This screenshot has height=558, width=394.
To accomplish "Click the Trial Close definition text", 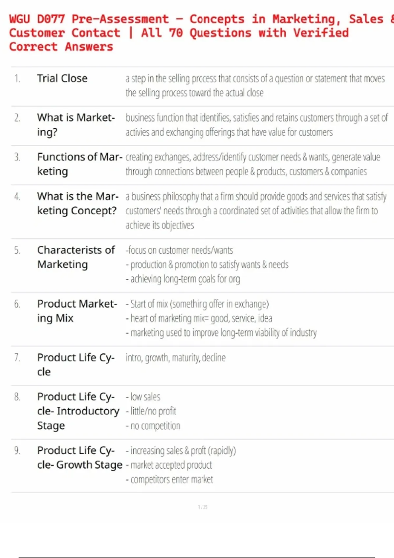I will click(255, 86).
